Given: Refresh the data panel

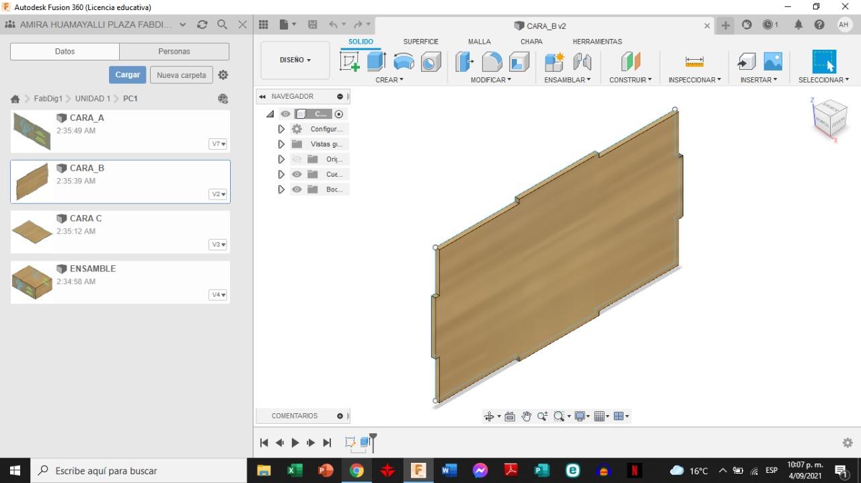Looking at the screenshot, I should coord(202,25).
